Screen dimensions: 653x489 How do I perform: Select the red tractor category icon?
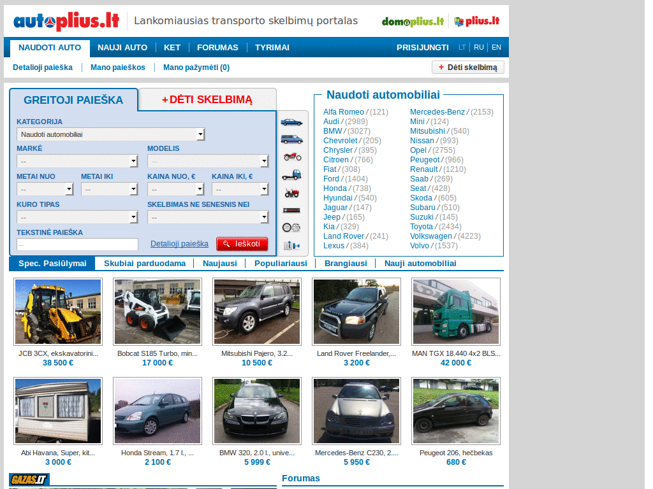coord(292,192)
